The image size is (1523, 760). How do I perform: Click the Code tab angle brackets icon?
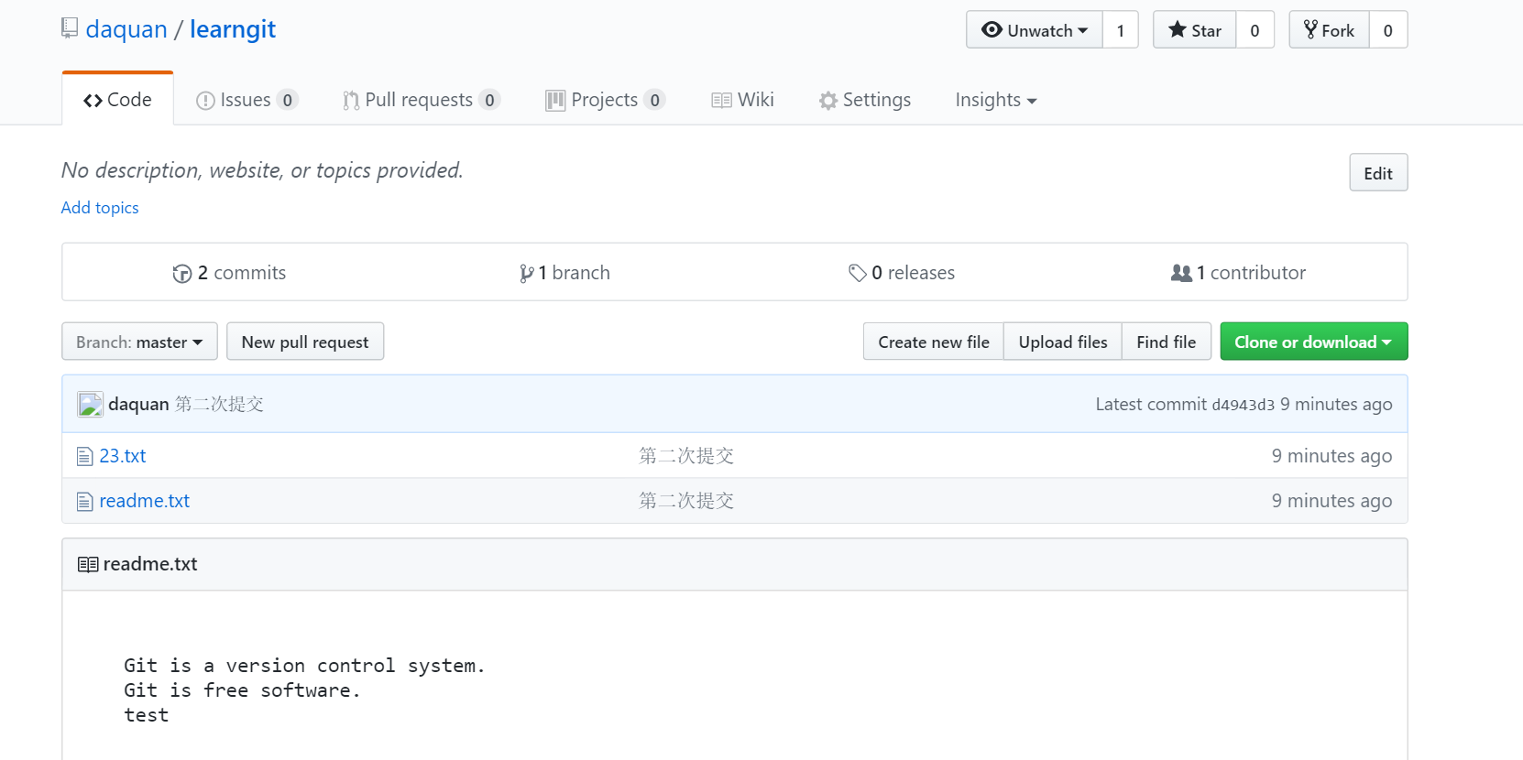tap(93, 101)
